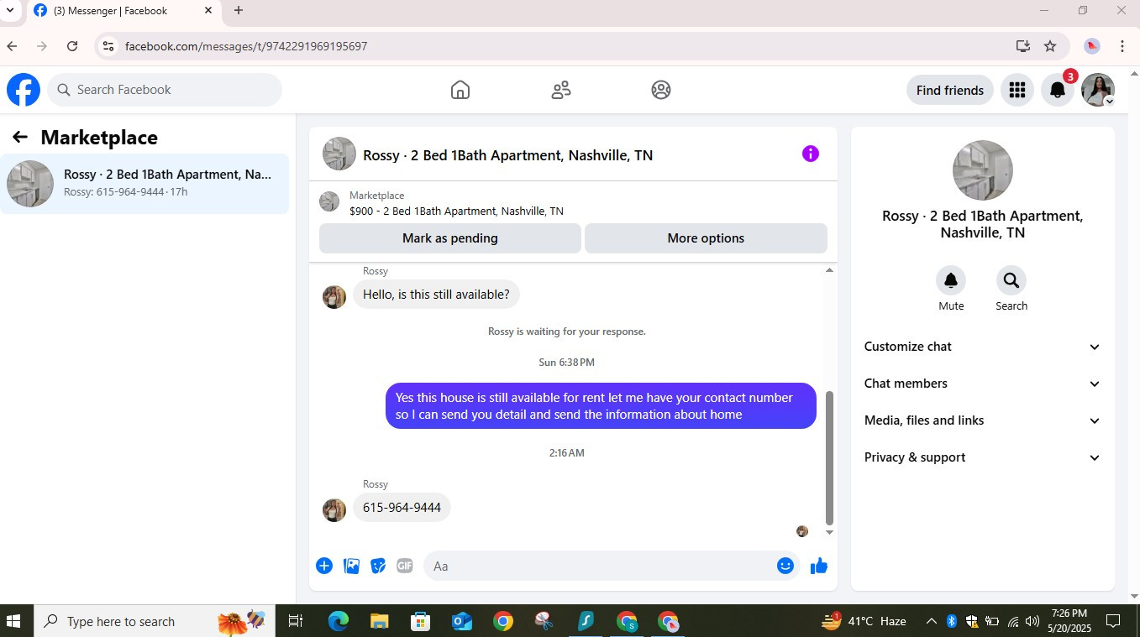Expand Privacy & support section
This screenshot has width=1140, height=637.
[x=982, y=457]
